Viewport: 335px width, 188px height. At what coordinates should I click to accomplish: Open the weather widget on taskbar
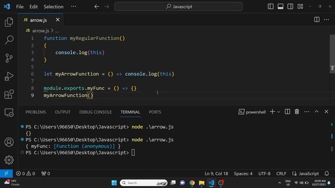(x=12, y=183)
